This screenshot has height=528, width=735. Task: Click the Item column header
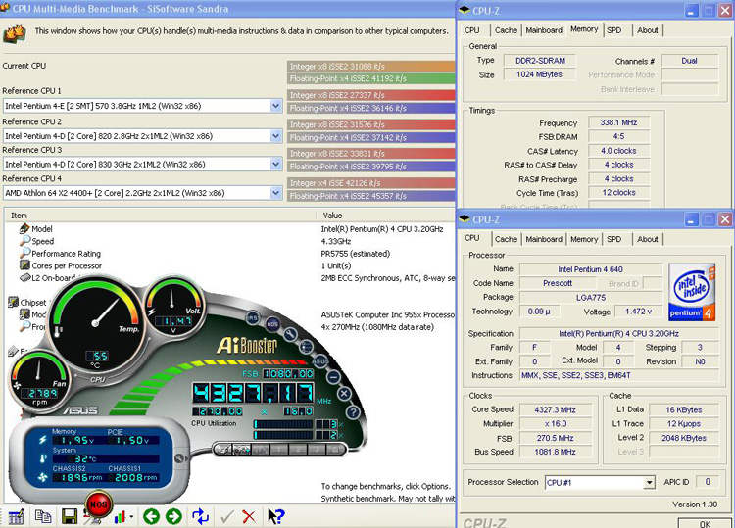[160, 216]
